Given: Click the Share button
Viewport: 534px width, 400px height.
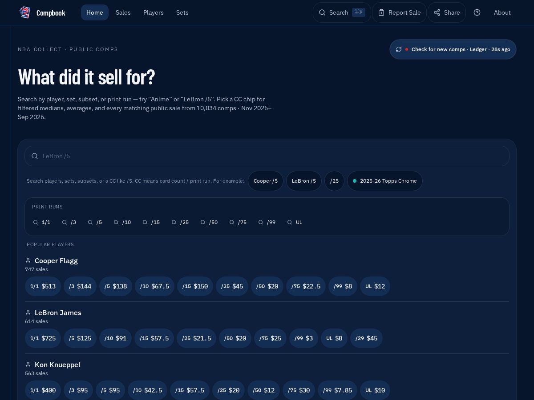Looking at the screenshot, I should click(x=447, y=12).
